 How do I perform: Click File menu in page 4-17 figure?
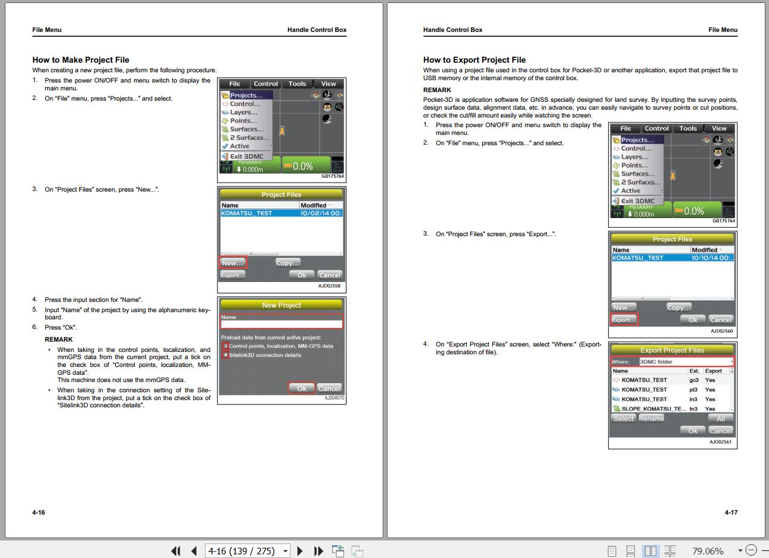[x=626, y=128]
